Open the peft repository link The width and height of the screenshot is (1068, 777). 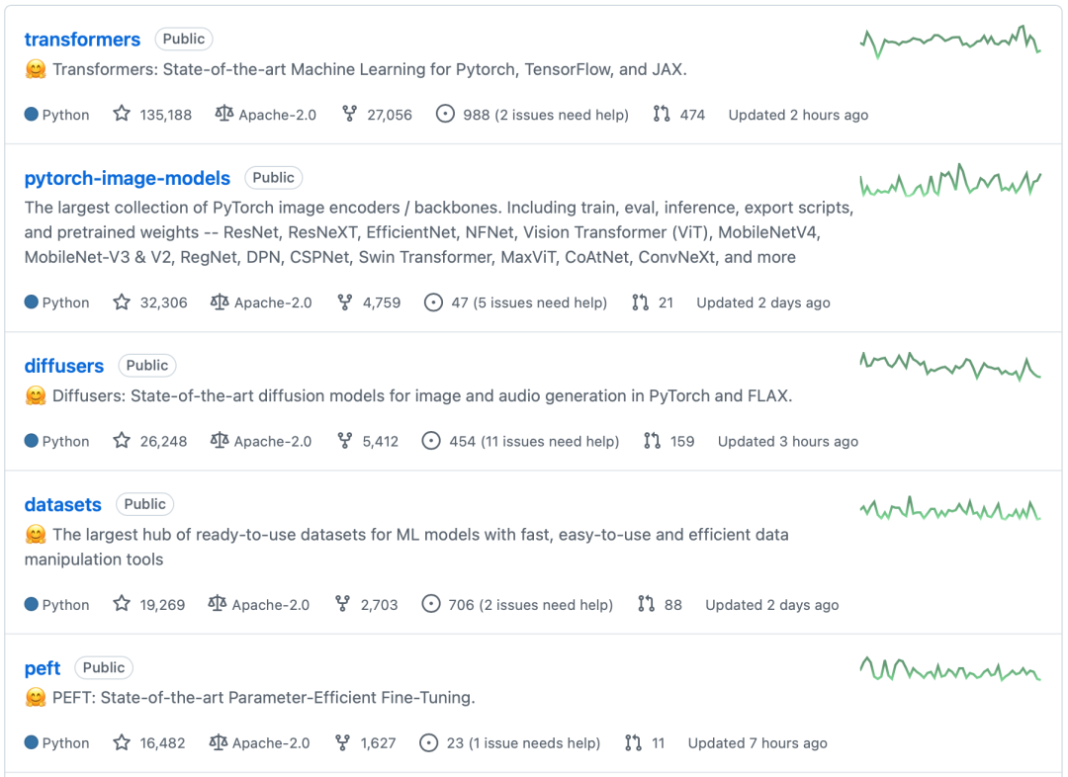coord(43,668)
